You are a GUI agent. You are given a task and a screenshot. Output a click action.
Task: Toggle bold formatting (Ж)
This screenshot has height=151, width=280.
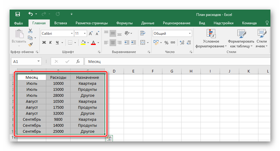point(44,43)
